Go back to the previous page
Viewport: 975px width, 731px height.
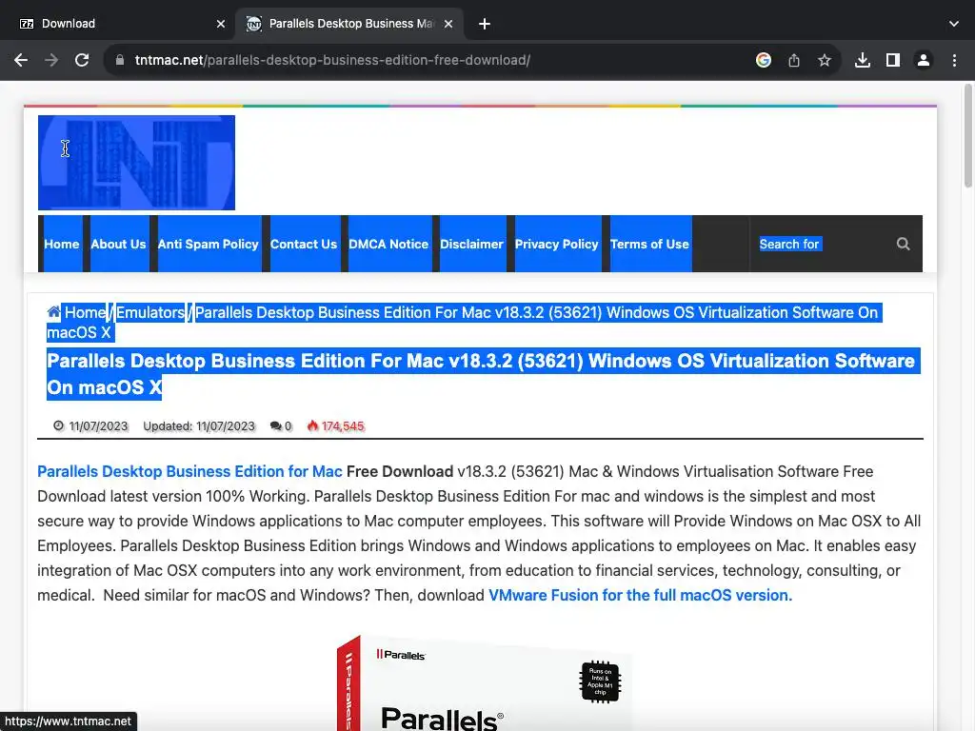21,60
